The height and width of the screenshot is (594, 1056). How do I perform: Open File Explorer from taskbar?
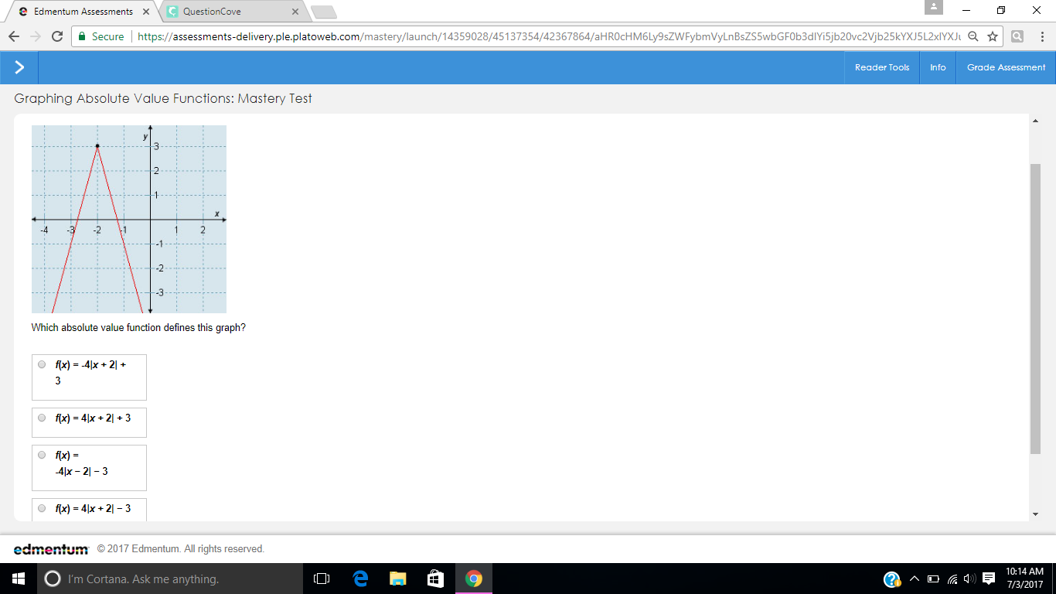click(x=397, y=579)
